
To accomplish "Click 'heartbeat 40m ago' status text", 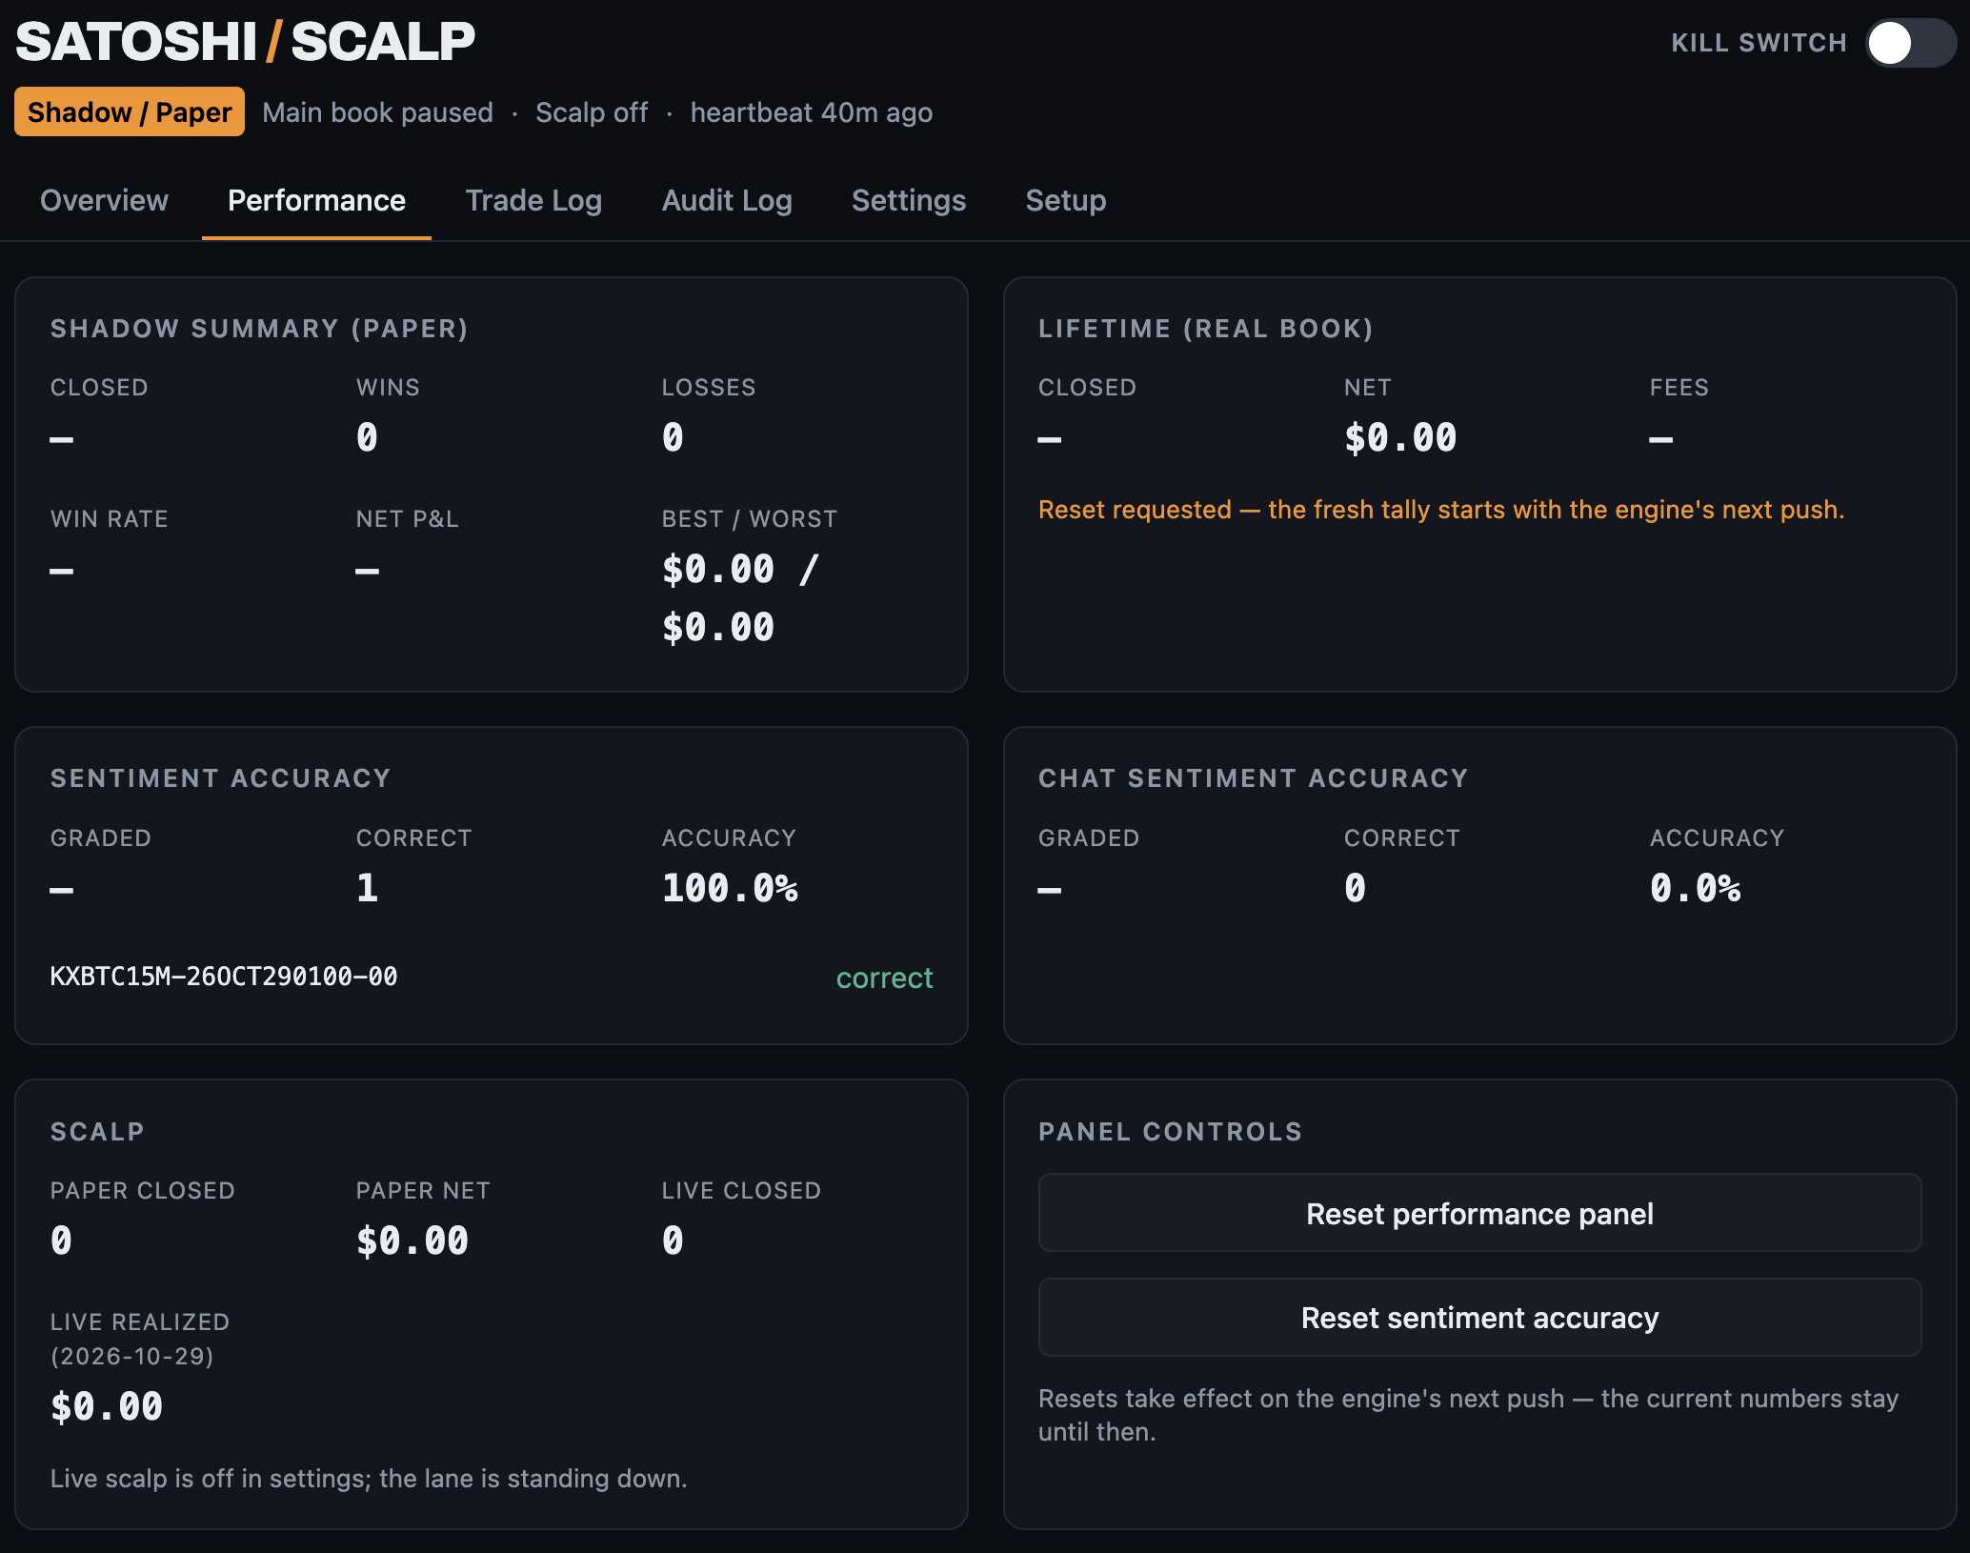I will coord(812,112).
